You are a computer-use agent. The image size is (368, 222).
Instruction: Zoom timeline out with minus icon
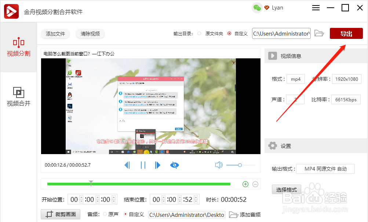[255, 184]
